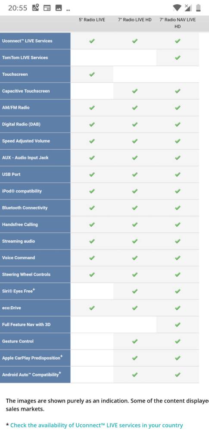Select the 7" Radio NAV LIVE HD column header
Image resolution: width=209 pixels, height=443 pixels.
pyautogui.click(x=178, y=23)
